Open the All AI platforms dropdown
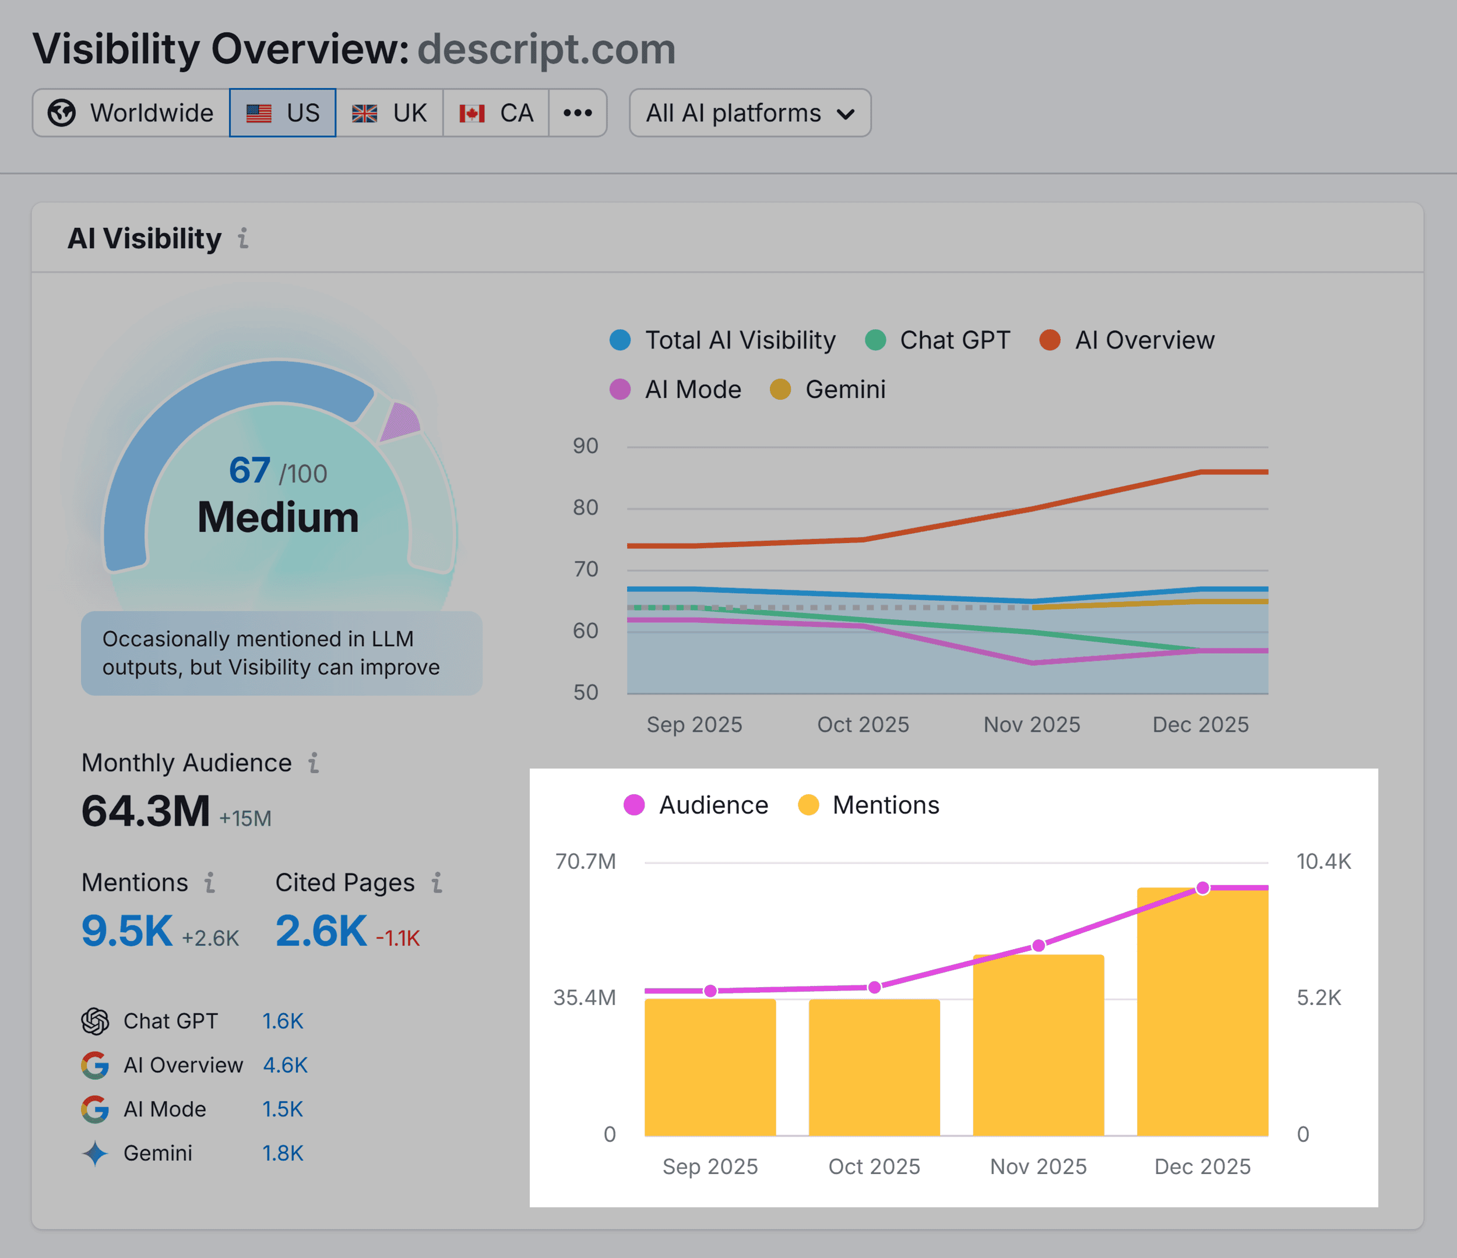 pyautogui.click(x=749, y=112)
